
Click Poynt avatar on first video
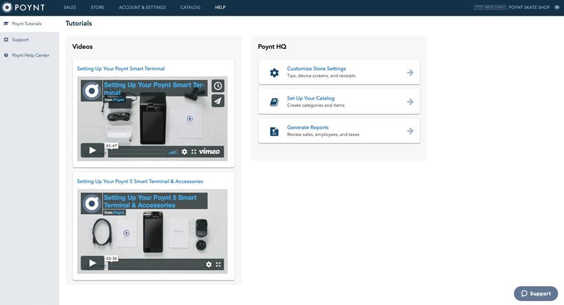tap(91, 91)
